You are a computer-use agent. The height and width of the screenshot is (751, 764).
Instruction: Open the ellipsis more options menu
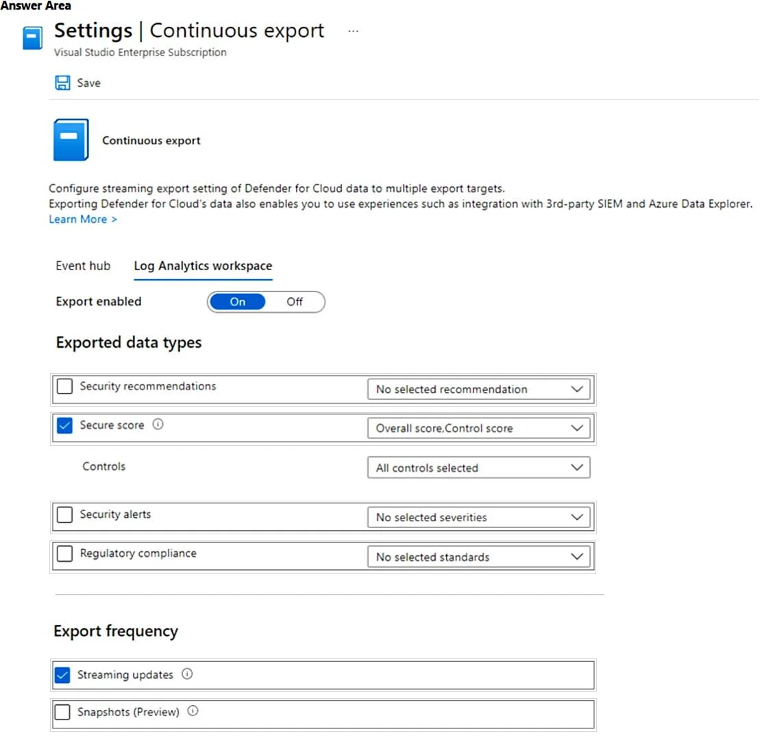[354, 32]
